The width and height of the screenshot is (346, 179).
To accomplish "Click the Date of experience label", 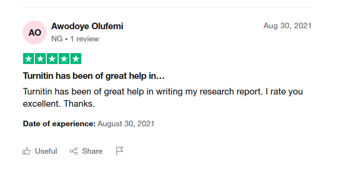I will pyautogui.click(x=59, y=124).
